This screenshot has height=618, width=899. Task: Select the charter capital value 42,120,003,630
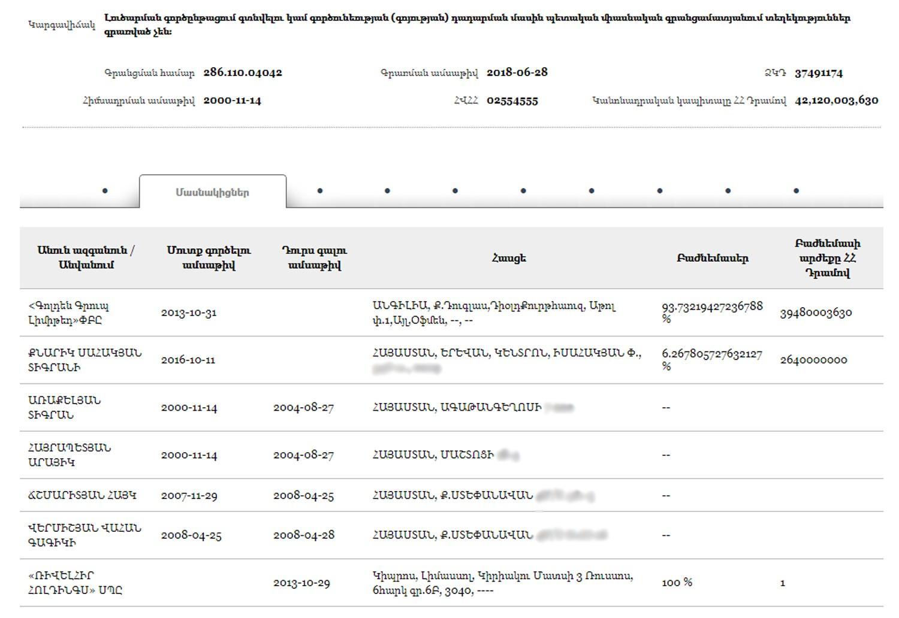click(836, 100)
